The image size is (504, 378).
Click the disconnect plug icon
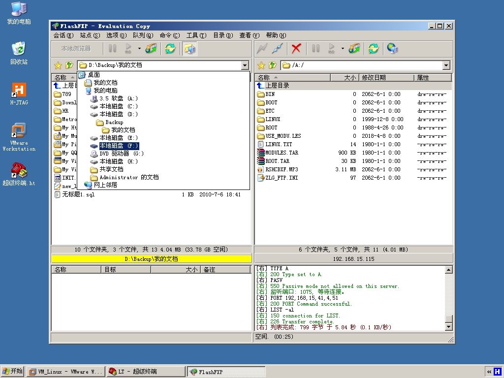coord(278,49)
